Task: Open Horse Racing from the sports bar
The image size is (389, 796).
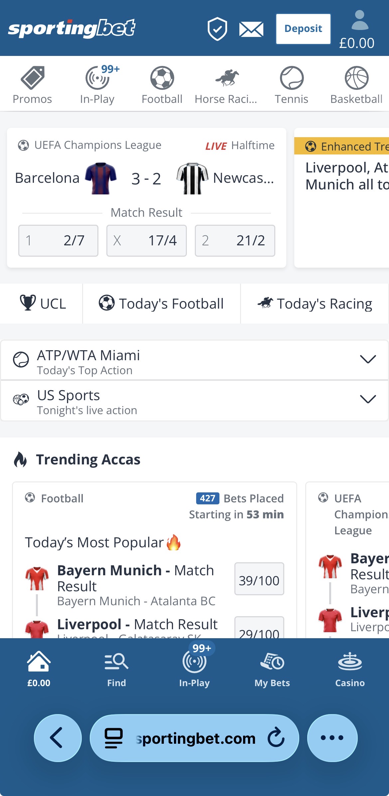Action: coord(226,83)
